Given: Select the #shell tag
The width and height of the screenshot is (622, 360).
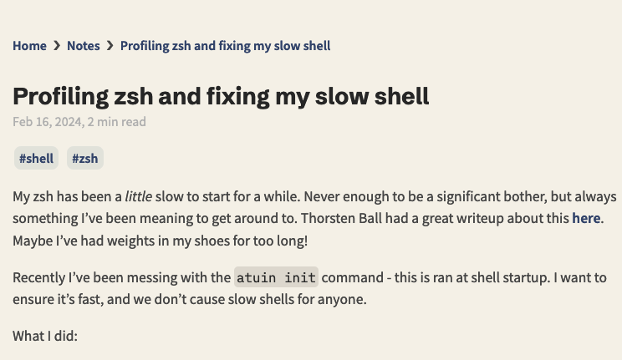Looking at the screenshot, I should pos(36,158).
